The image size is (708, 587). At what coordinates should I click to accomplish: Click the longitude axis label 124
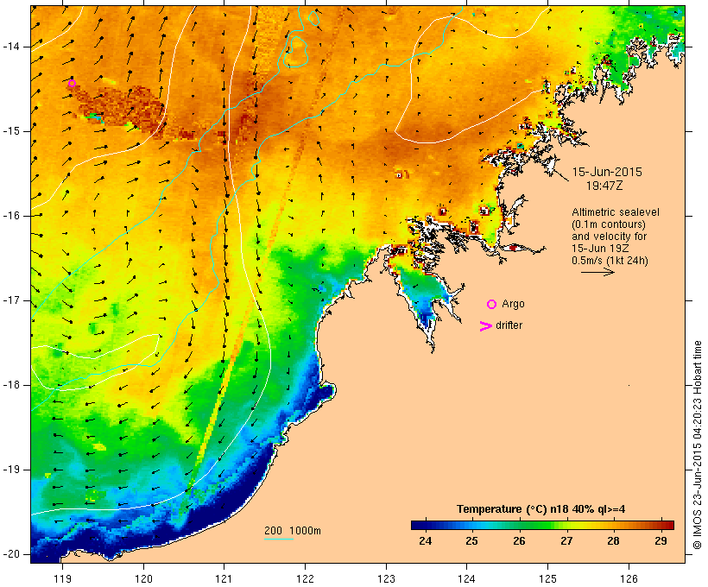[x=467, y=579]
